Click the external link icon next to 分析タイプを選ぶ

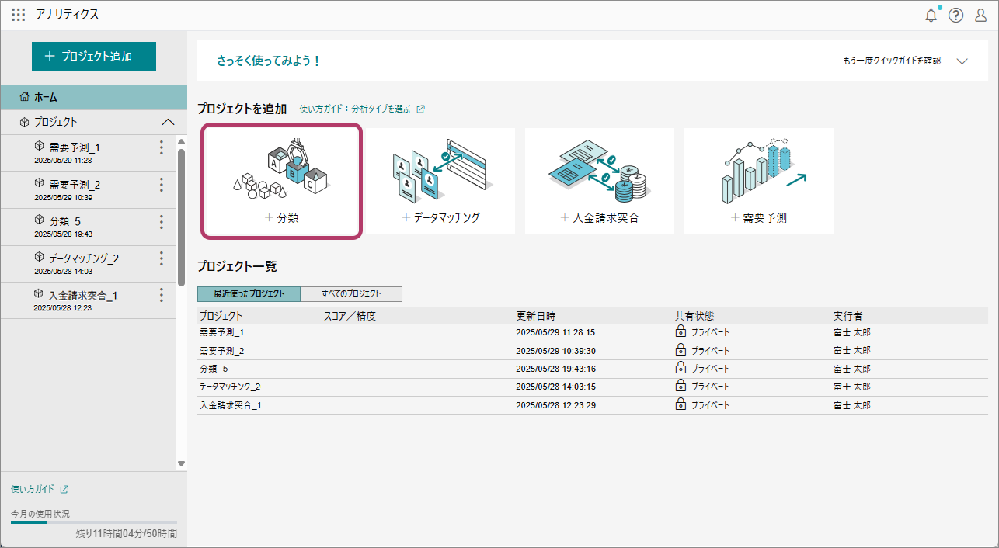(421, 109)
